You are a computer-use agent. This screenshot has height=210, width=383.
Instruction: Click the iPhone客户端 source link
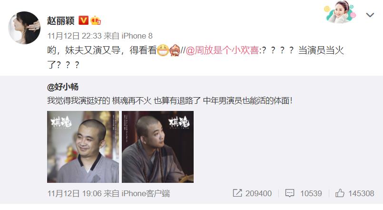pos(146,193)
